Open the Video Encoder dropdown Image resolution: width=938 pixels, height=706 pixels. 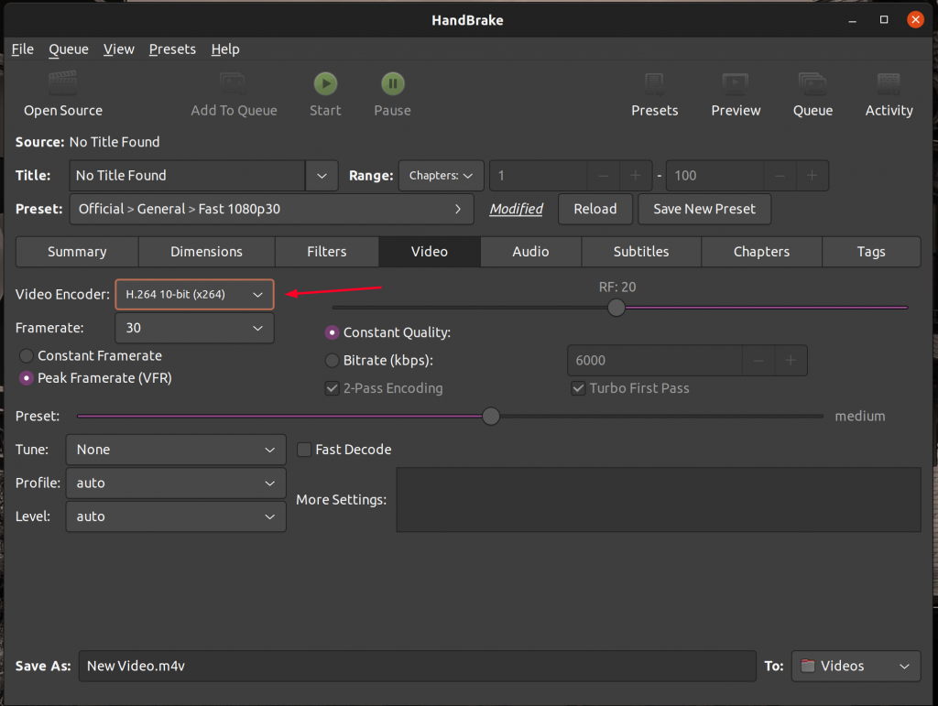pyautogui.click(x=194, y=294)
